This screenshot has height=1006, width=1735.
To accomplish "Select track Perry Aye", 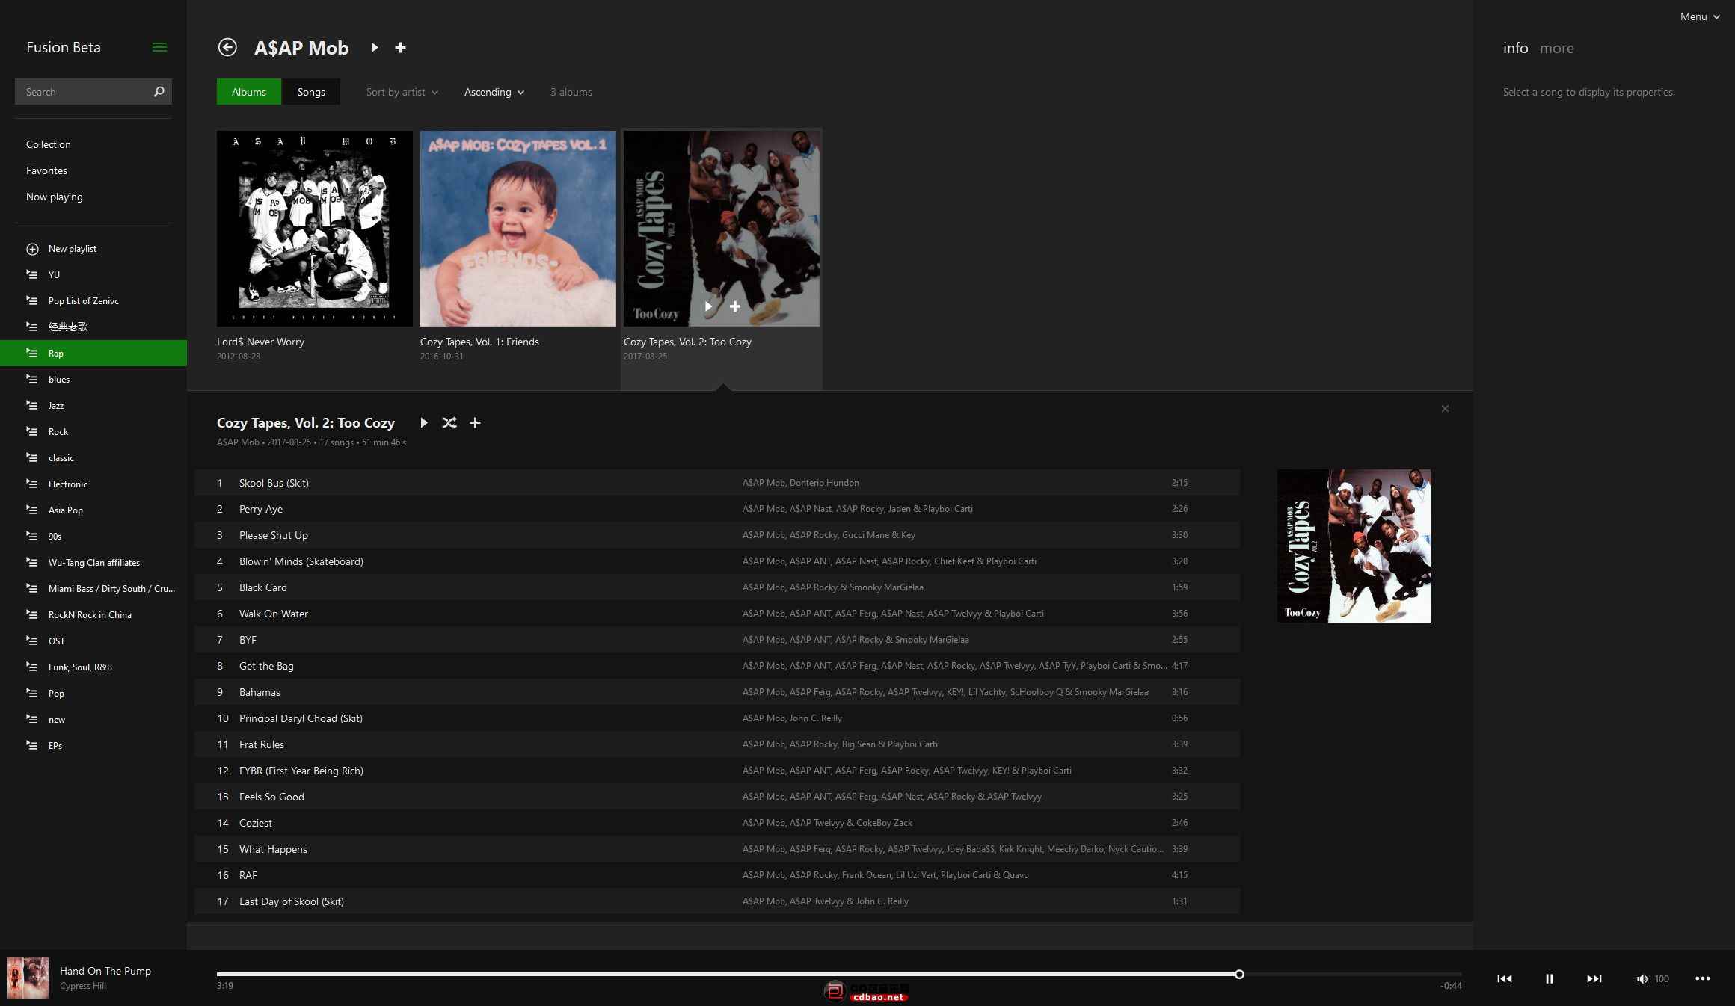I will click(717, 509).
